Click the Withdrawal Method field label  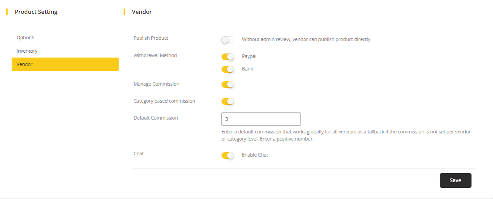(x=155, y=55)
